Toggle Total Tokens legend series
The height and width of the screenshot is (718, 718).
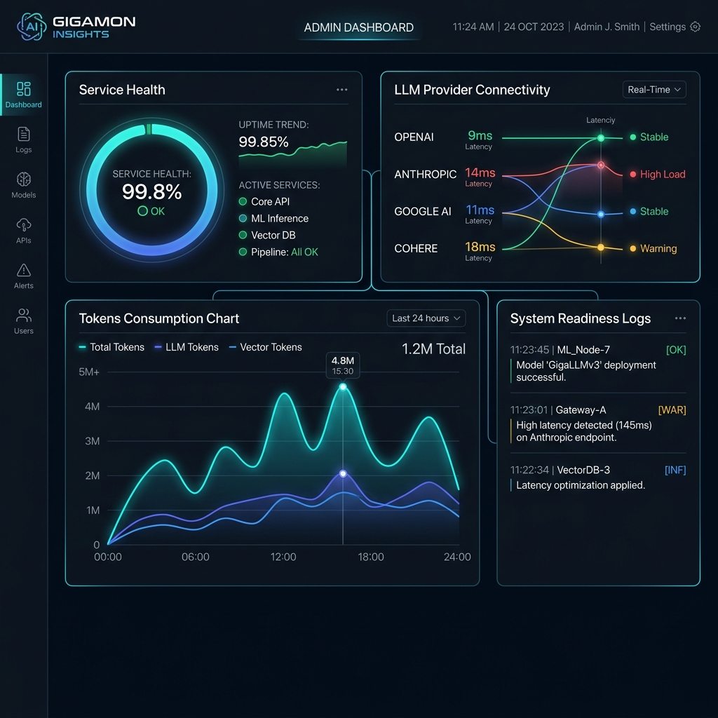point(111,347)
